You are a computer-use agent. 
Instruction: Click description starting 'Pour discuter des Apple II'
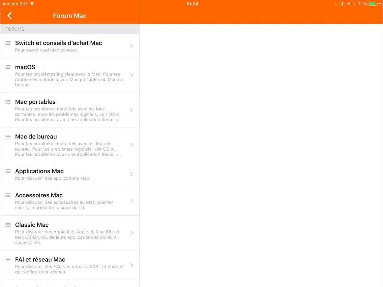pyautogui.click(x=67, y=237)
